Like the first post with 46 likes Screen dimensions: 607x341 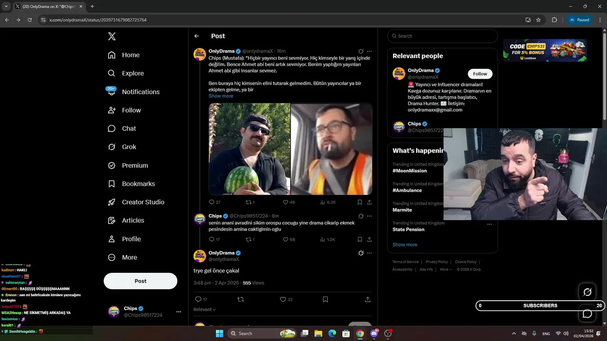click(x=285, y=202)
